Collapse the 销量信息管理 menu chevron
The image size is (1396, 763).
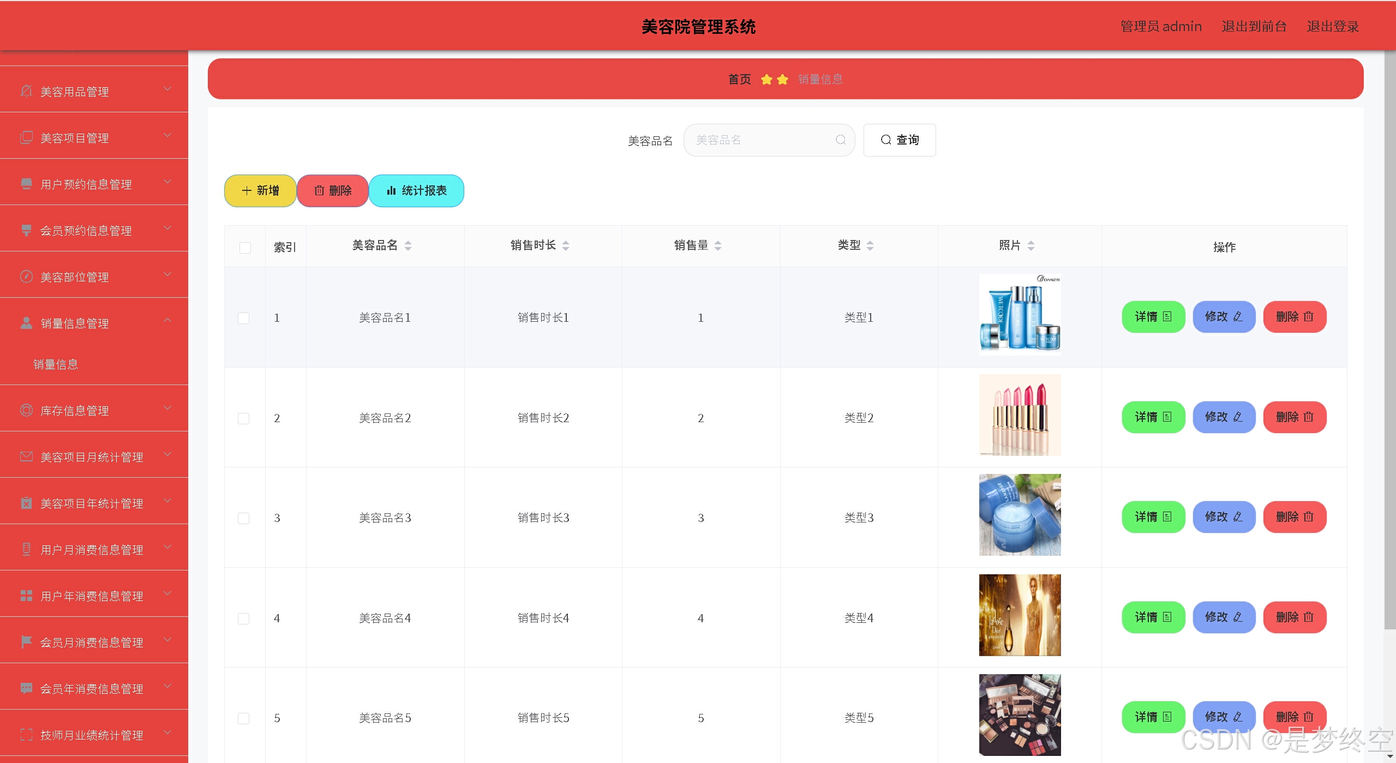(x=167, y=320)
